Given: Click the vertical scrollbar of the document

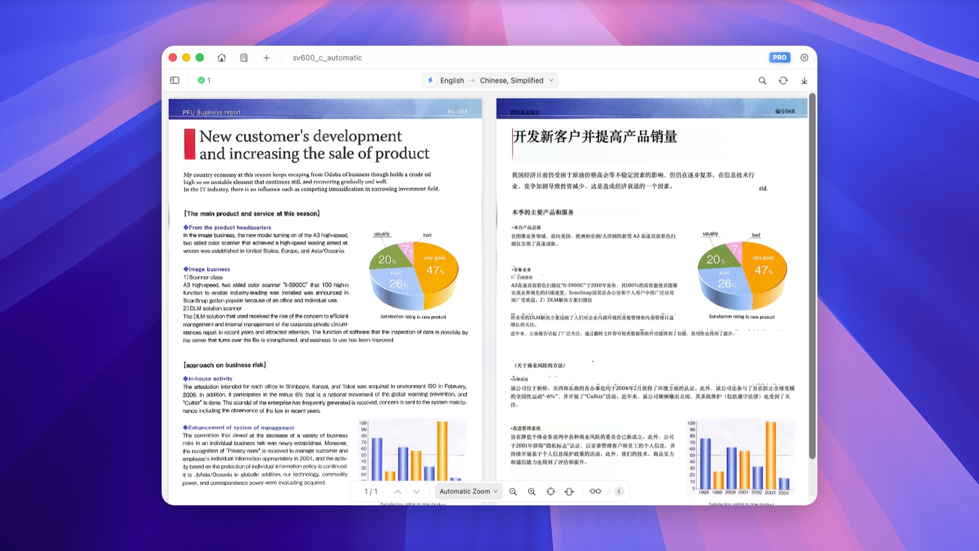Looking at the screenshot, I should pyautogui.click(x=812, y=275).
